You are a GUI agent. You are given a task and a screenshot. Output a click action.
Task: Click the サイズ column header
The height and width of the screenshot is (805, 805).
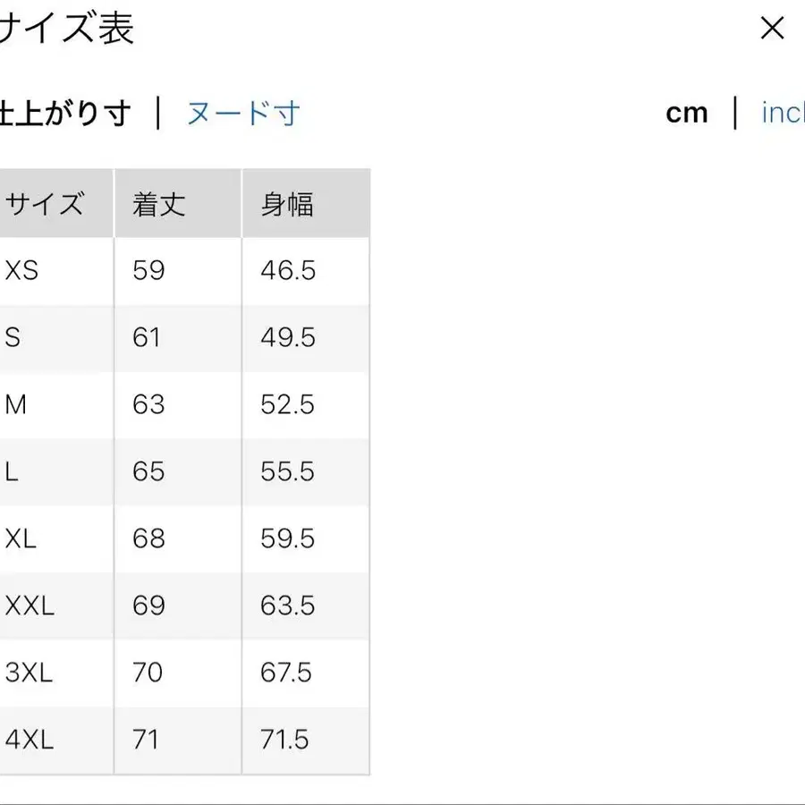[45, 203]
